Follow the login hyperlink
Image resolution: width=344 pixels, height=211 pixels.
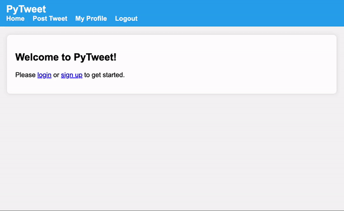(x=44, y=75)
